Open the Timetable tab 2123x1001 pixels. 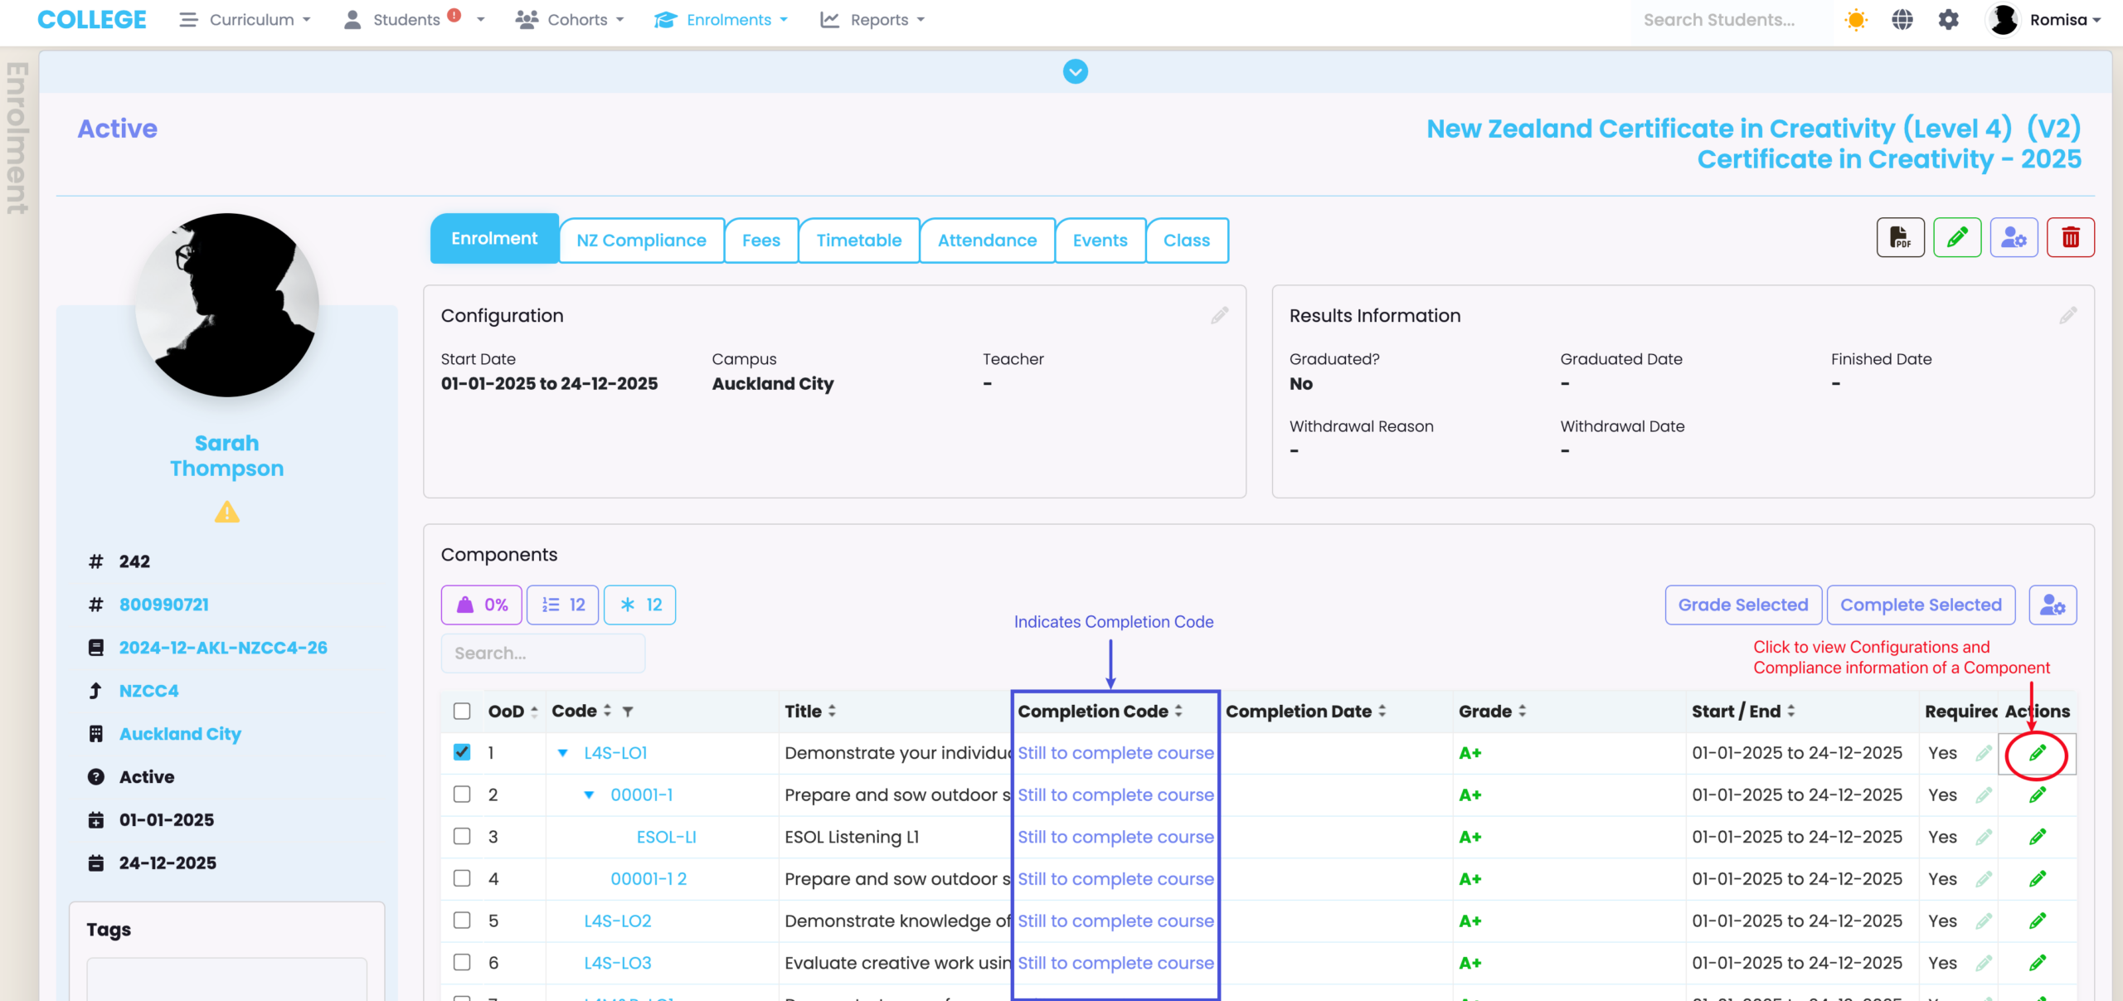[x=858, y=241]
